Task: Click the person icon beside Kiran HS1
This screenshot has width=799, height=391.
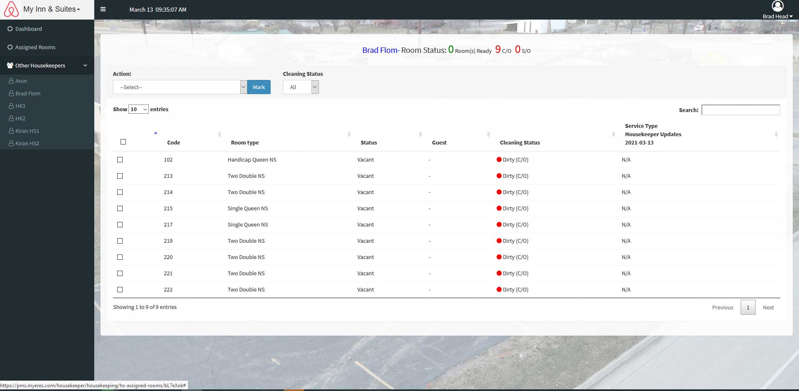Action: coord(11,131)
